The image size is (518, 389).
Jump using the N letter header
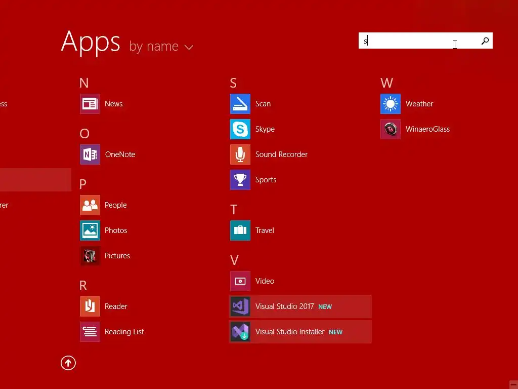pos(84,83)
